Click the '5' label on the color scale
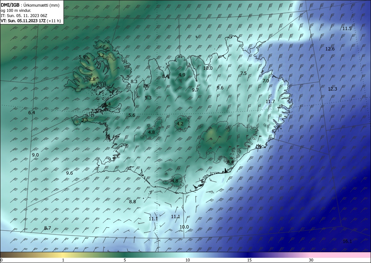The height and width of the screenshot is (263, 371). [125, 260]
